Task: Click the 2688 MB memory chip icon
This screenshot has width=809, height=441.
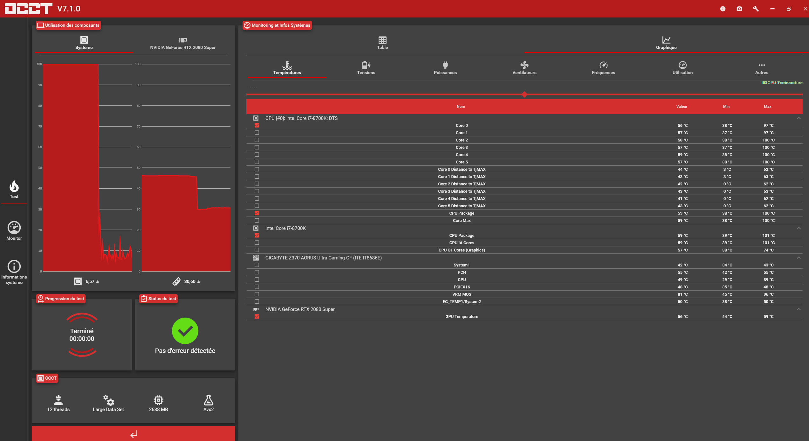Action: (158, 400)
